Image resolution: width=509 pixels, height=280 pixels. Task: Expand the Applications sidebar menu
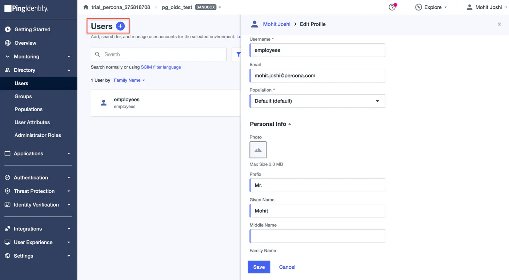[x=39, y=153]
